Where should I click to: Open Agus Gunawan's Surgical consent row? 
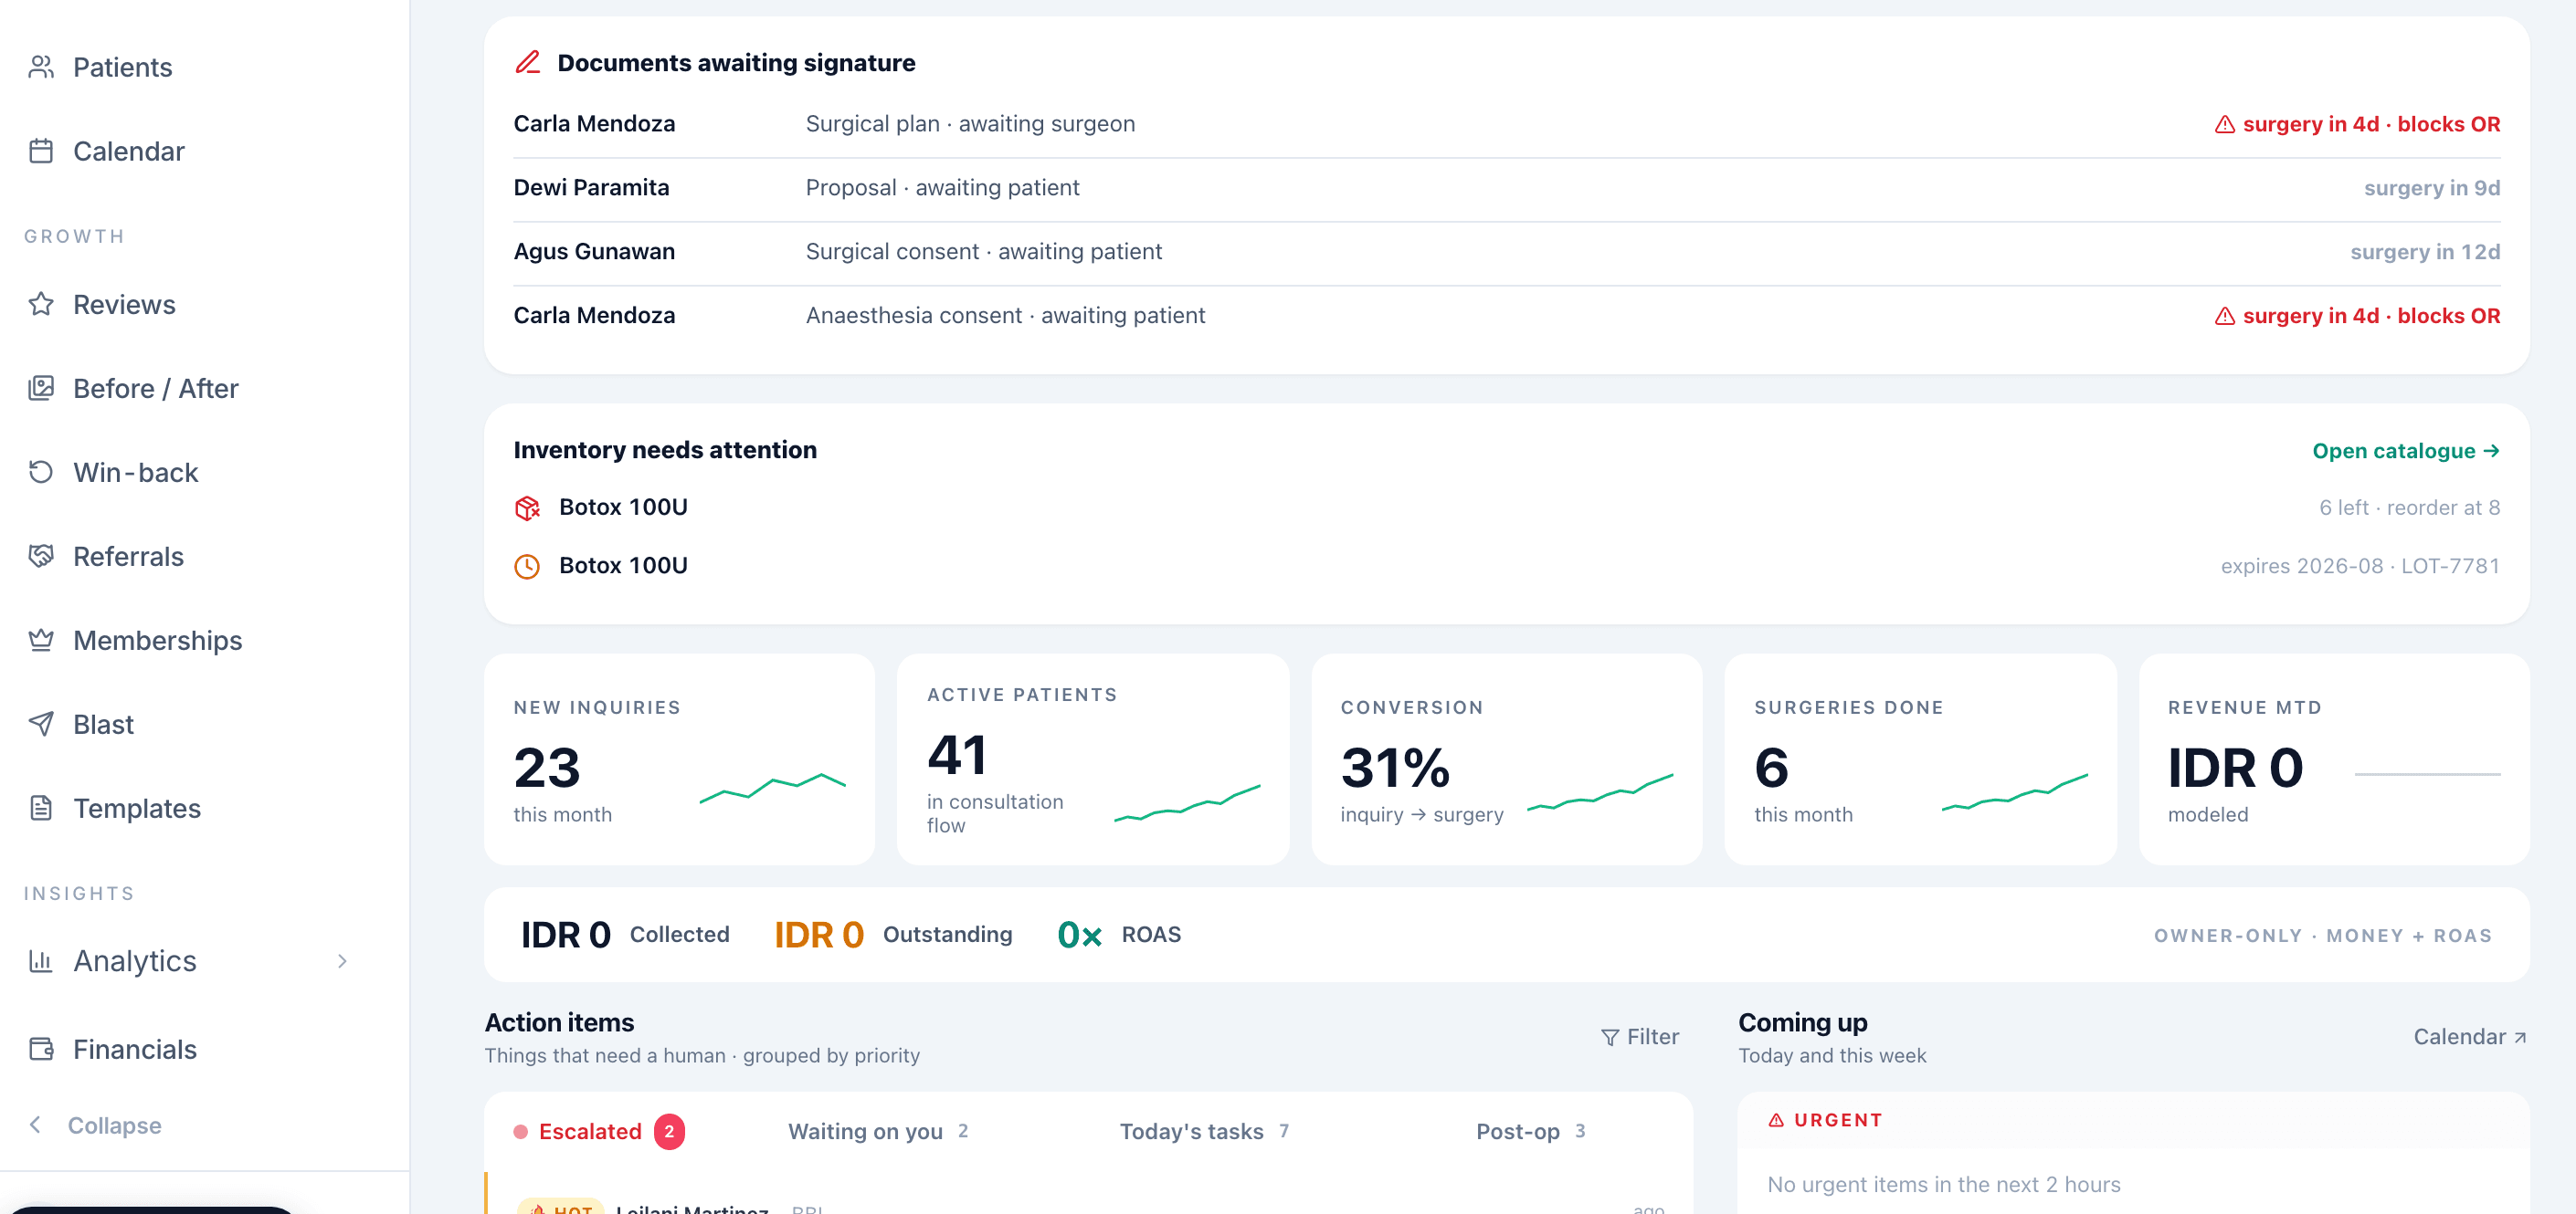point(1506,252)
